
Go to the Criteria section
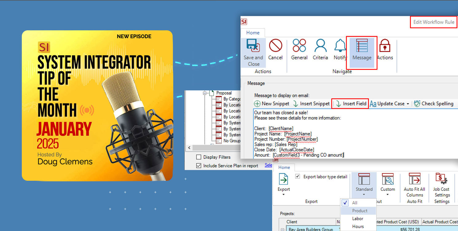click(320, 50)
